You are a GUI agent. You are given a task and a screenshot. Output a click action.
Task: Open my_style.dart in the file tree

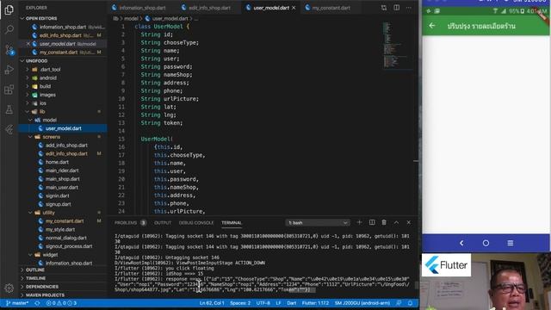60,230
